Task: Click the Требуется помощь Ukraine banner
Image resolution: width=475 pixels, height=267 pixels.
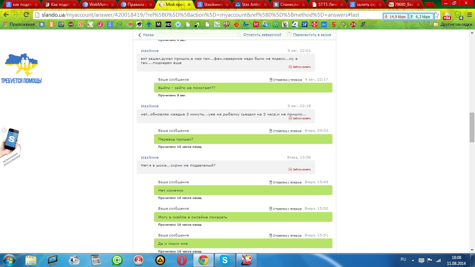Action: click(x=21, y=68)
